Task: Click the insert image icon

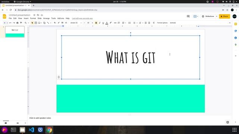Action: point(39,23)
